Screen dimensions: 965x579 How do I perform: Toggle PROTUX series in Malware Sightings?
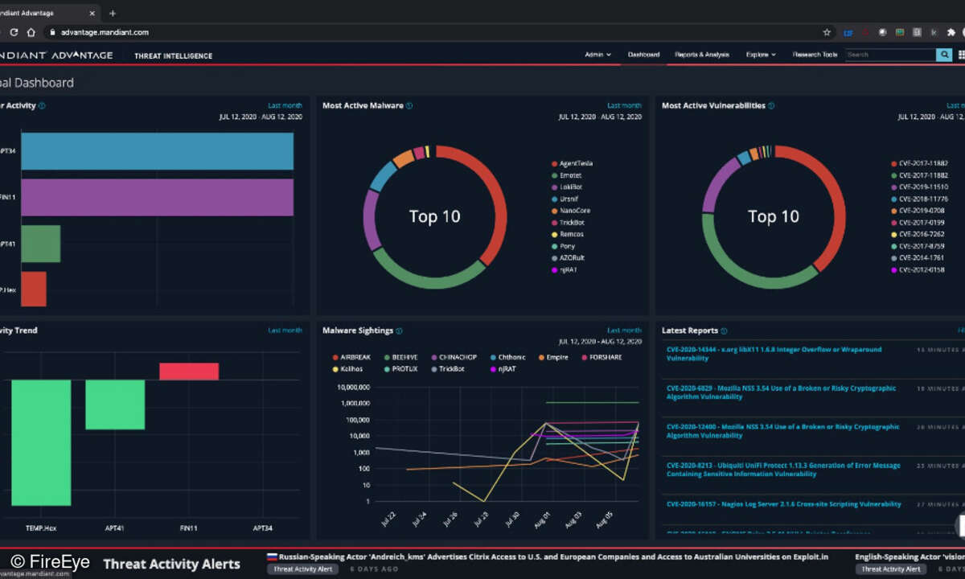coord(400,369)
